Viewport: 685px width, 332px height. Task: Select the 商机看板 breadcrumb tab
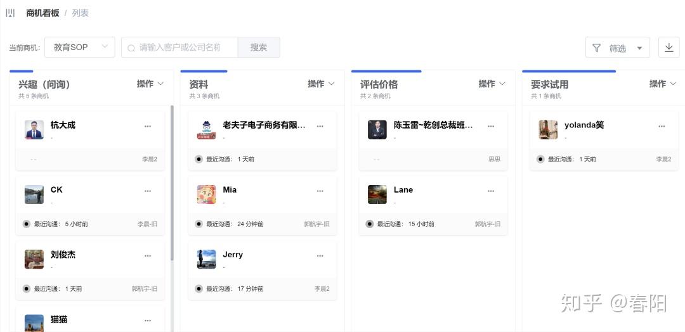[x=42, y=13]
